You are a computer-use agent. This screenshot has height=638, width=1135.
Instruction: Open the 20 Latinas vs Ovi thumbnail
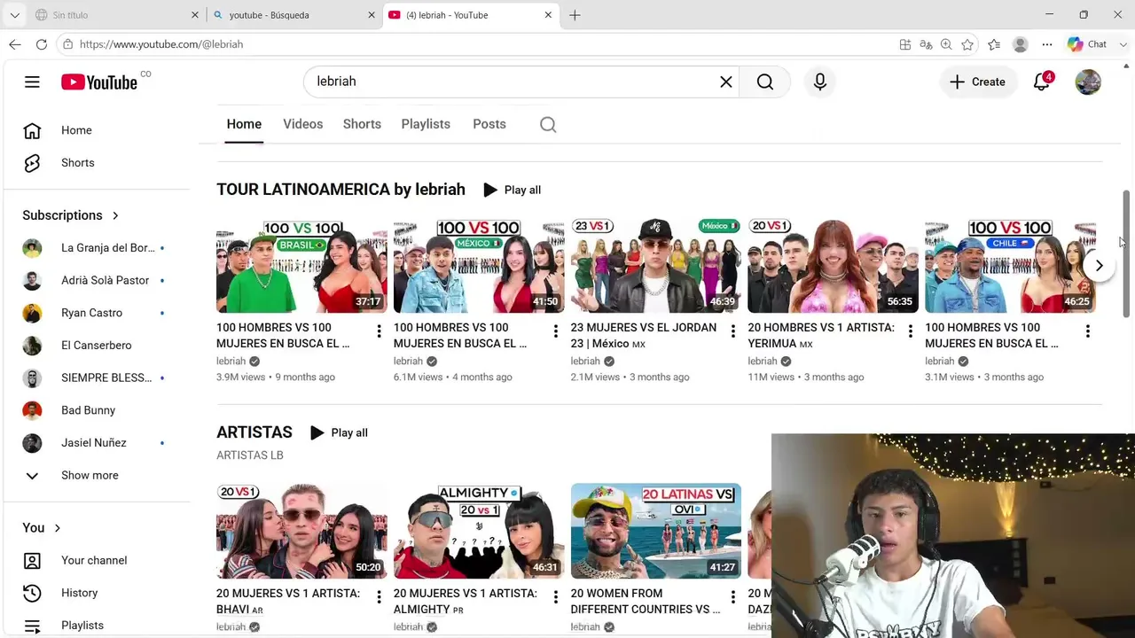[x=656, y=532]
